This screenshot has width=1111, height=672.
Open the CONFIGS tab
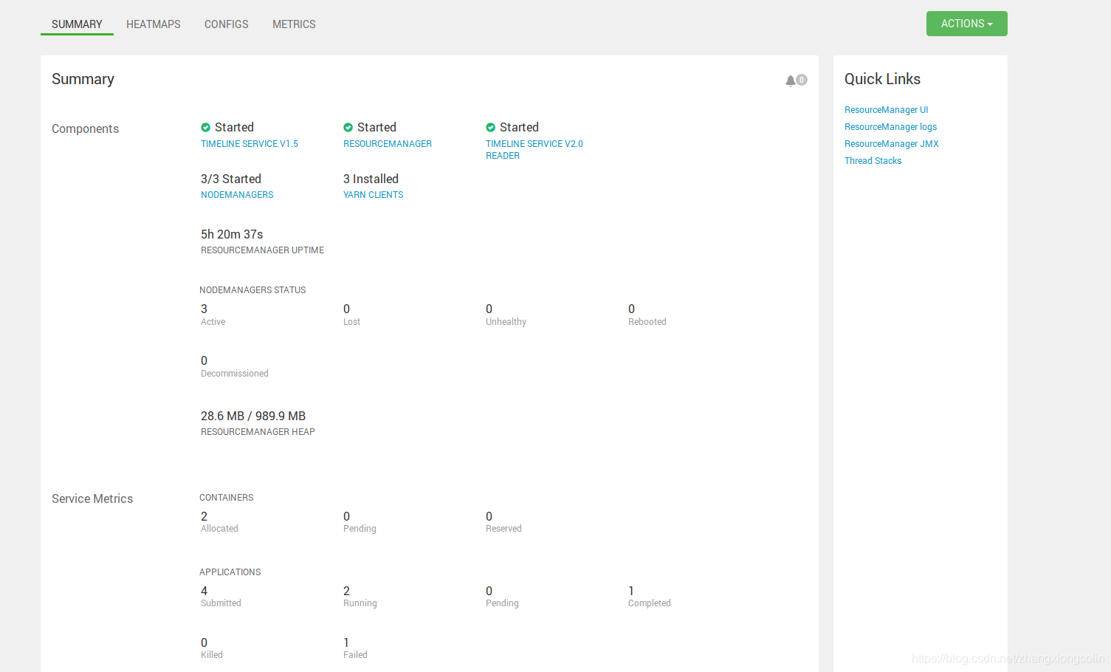tap(227, 24)
